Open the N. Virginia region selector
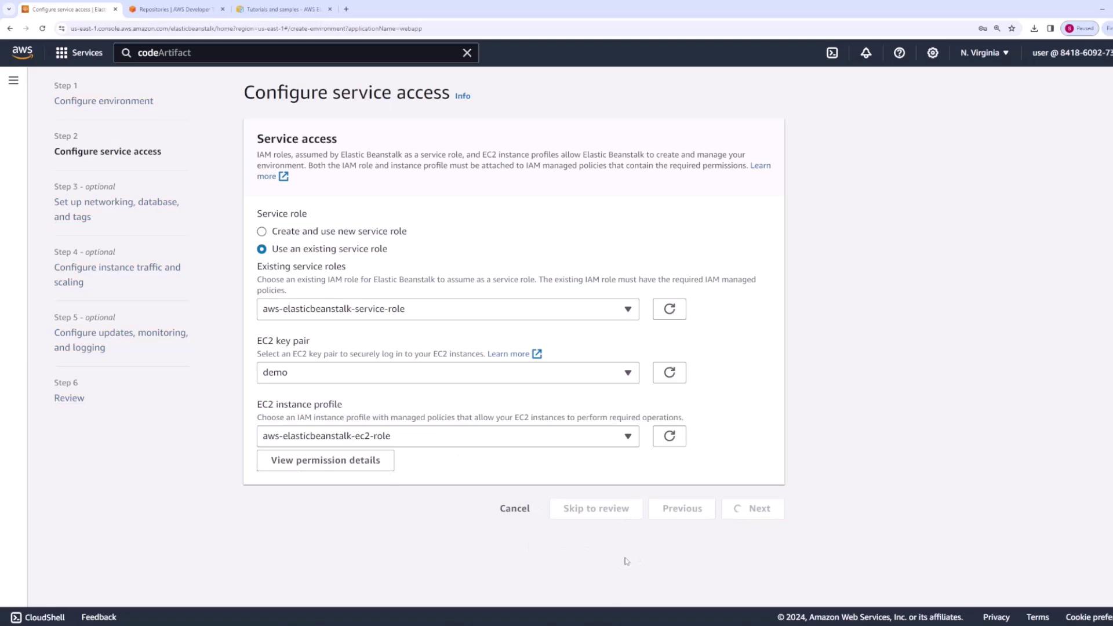The height and width of the screenshot is (626, 1113). 984,53
